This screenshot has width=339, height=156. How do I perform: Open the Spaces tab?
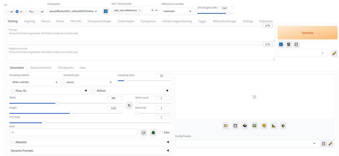46,21
